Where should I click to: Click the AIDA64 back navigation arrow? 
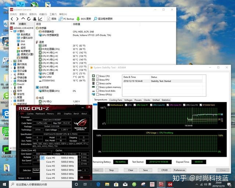click(12, 19)
